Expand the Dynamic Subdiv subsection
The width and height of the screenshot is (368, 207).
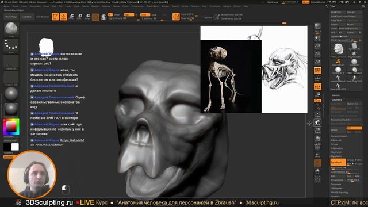click(x=339, y=136)
